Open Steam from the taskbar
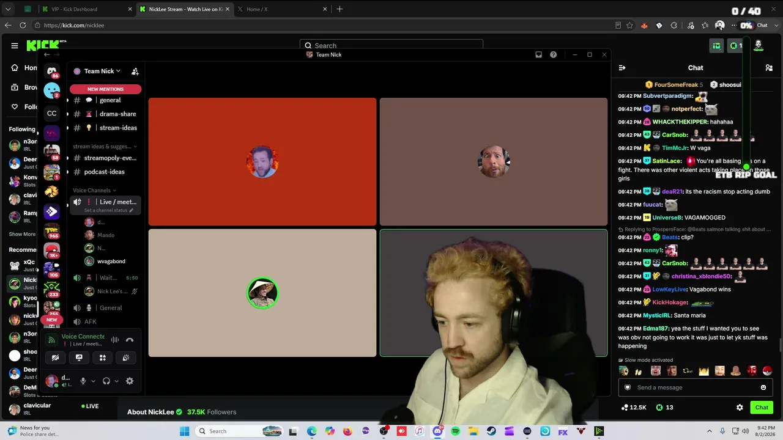The height and width of the screenshot is (440, 783). click(x=491, y=431)
